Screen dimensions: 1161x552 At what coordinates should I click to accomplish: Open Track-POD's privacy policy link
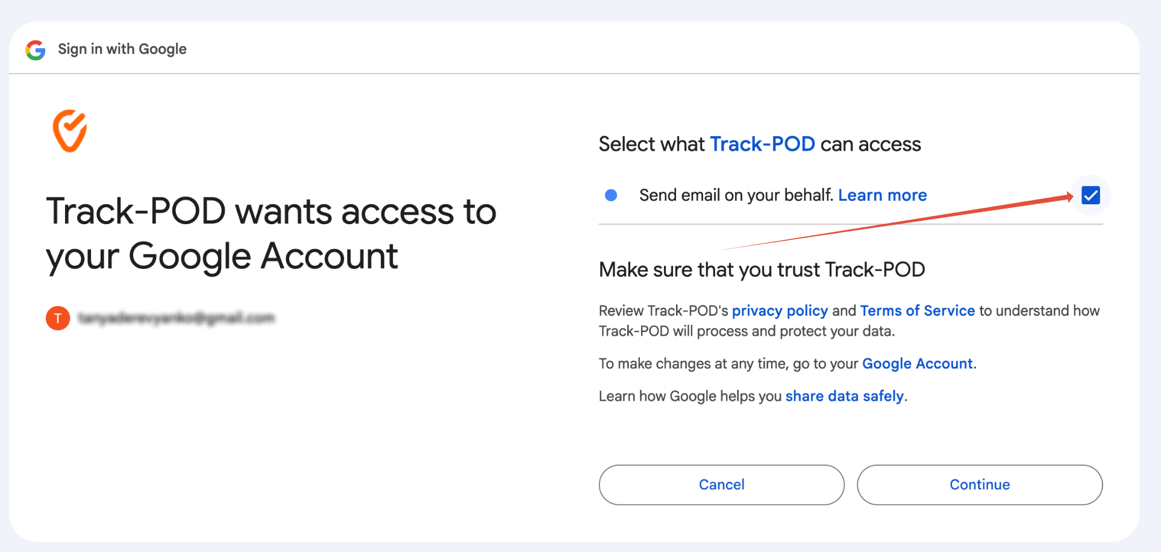[x=780, y=311]
